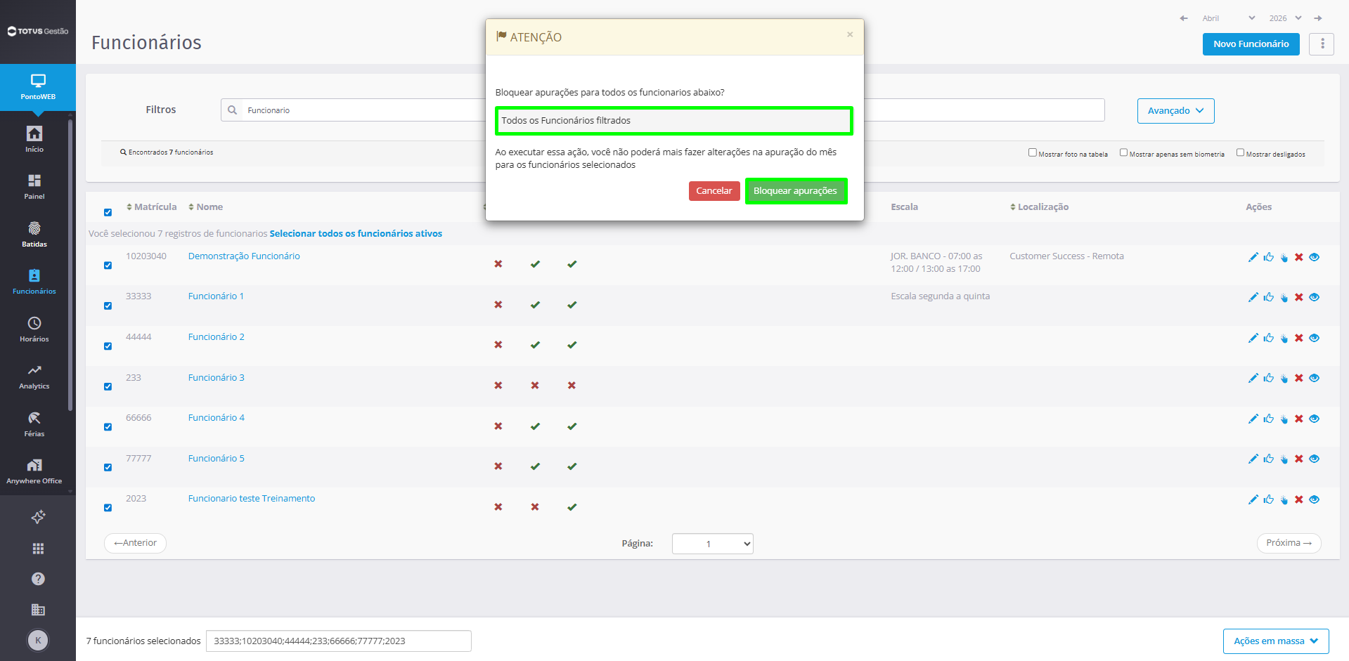This screenshot has width=1349, height=661.
Task: Sort by Localização column
Action: (x=1039, y=207)
